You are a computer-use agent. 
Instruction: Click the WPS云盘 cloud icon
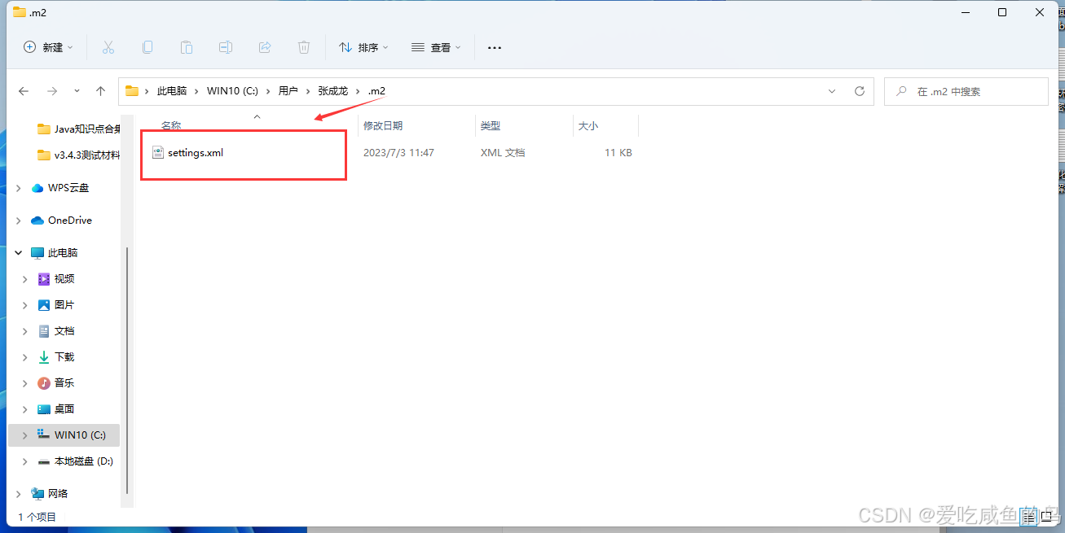point(37,188)
